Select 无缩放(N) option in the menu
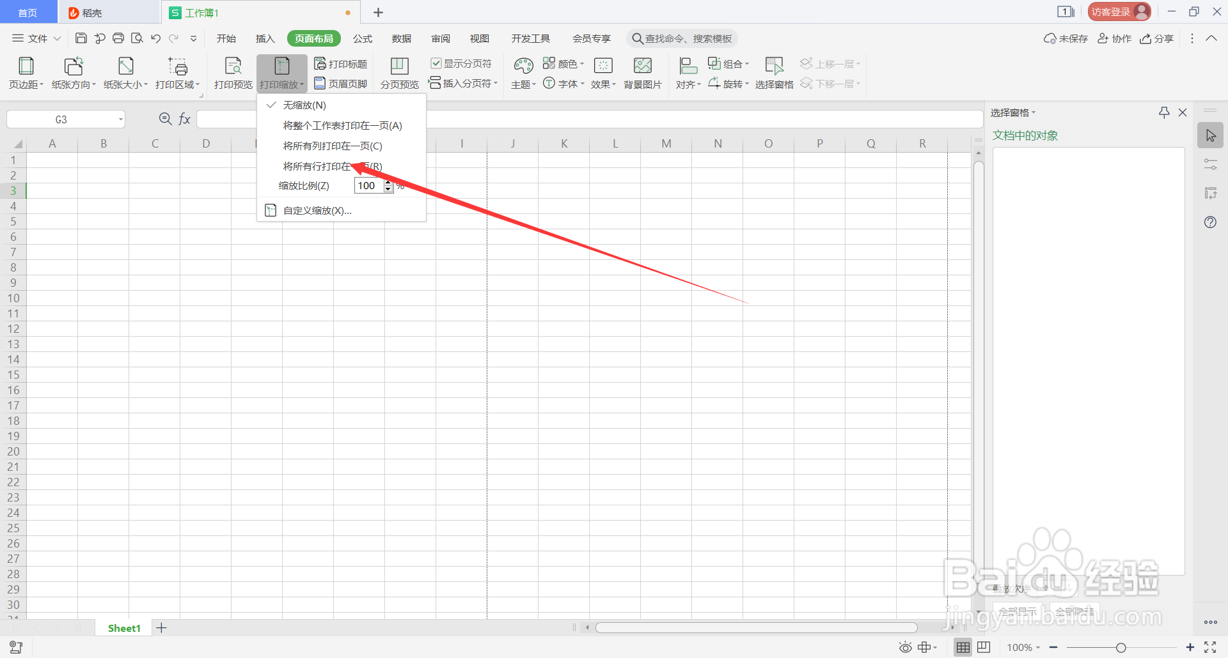The width and height of the screenshot is (1228, 658). coord(342,105)
